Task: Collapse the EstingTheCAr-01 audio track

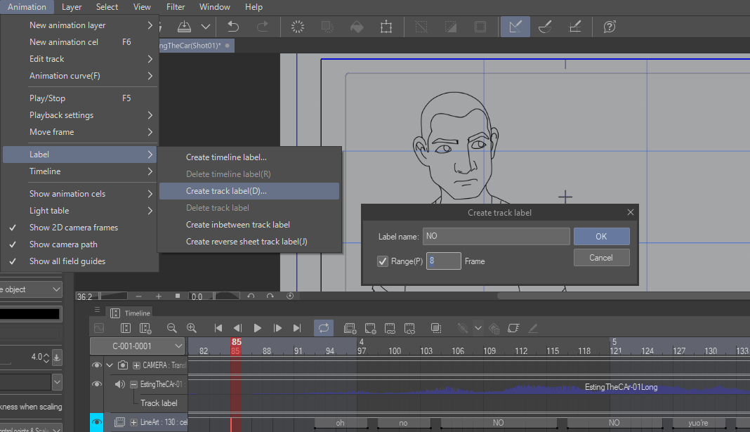Action: click(x=133, y=385)
